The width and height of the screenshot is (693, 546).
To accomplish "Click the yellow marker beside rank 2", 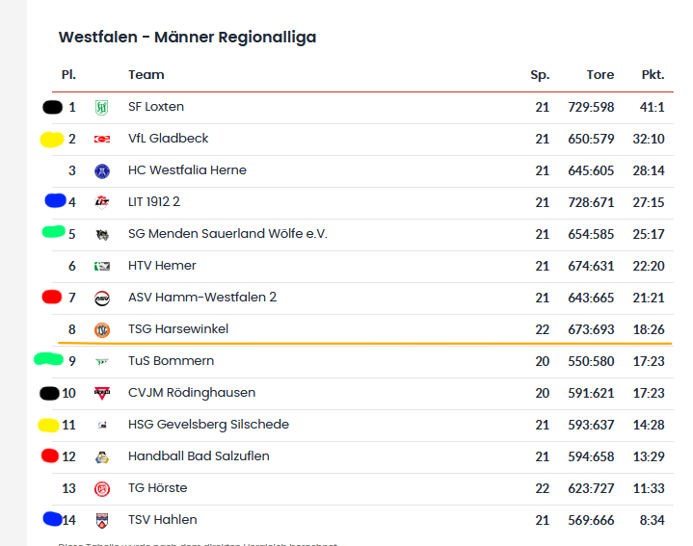I will pos(51,140).
